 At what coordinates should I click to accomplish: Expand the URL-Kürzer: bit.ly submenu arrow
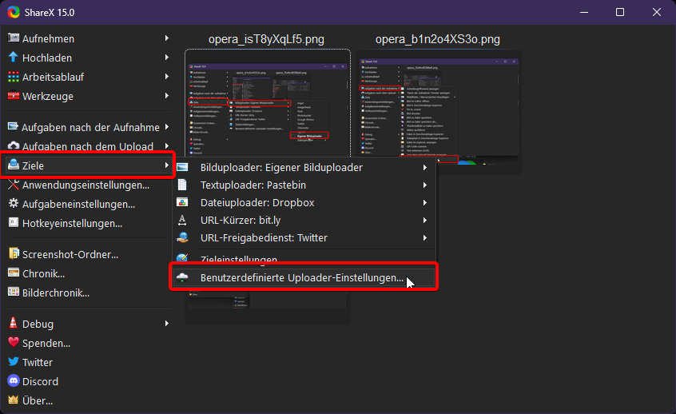click(x=425, y=221)
